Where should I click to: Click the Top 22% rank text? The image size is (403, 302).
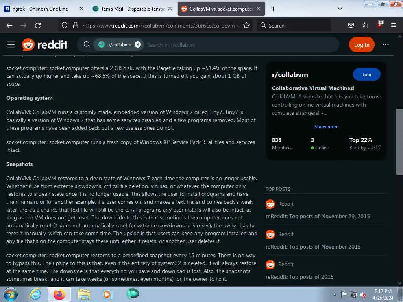tap(360, 140)
